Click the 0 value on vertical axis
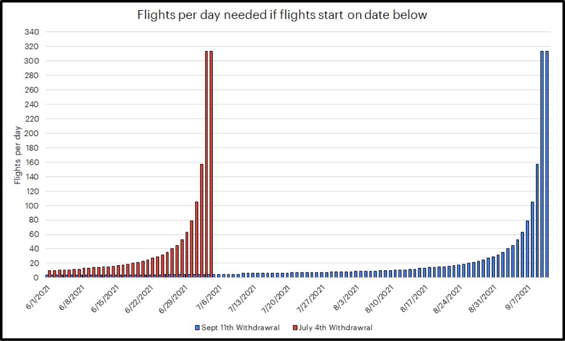This screenshot has height=341, width=565. [38, 278]
